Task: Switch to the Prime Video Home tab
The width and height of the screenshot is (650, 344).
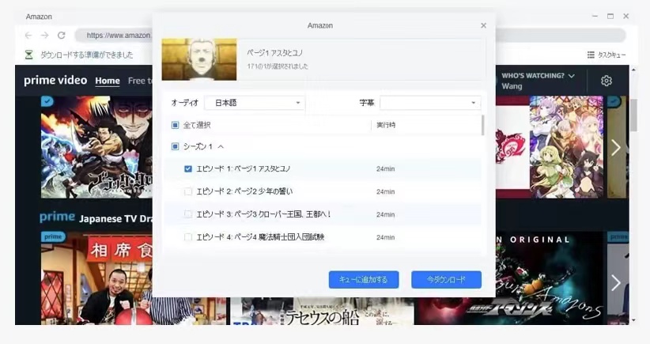Action: pyautogui.click(x=108, y=81)
